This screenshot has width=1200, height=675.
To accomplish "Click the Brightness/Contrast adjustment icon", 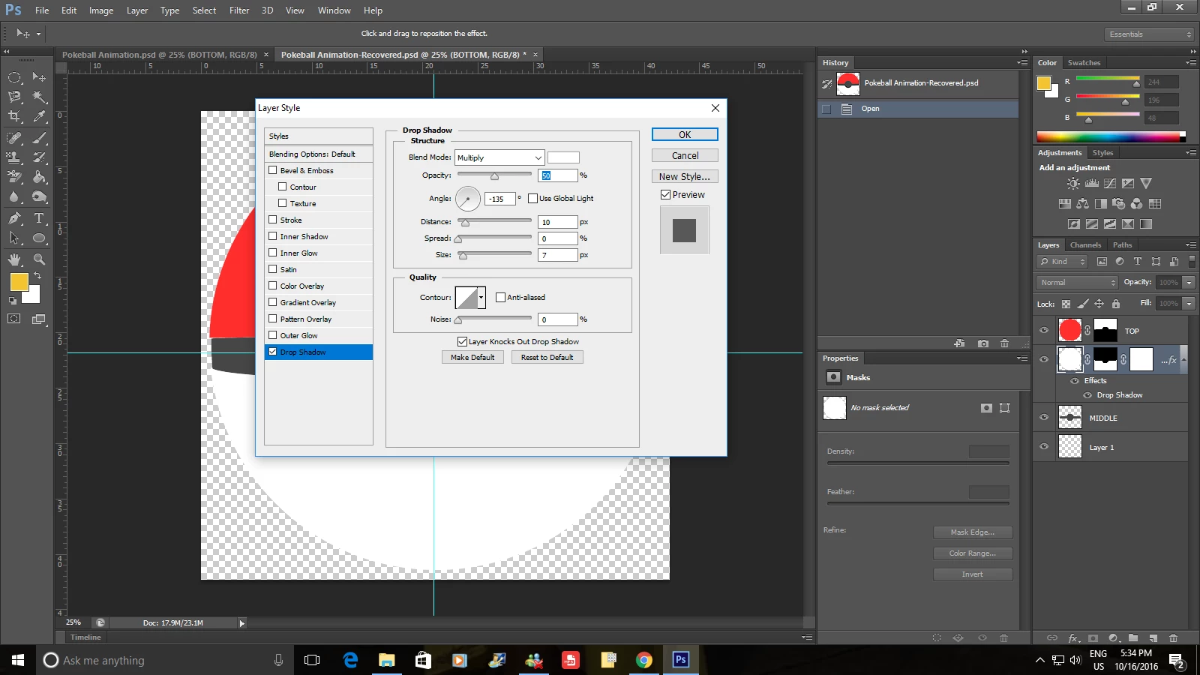I will pos(1074,183).
